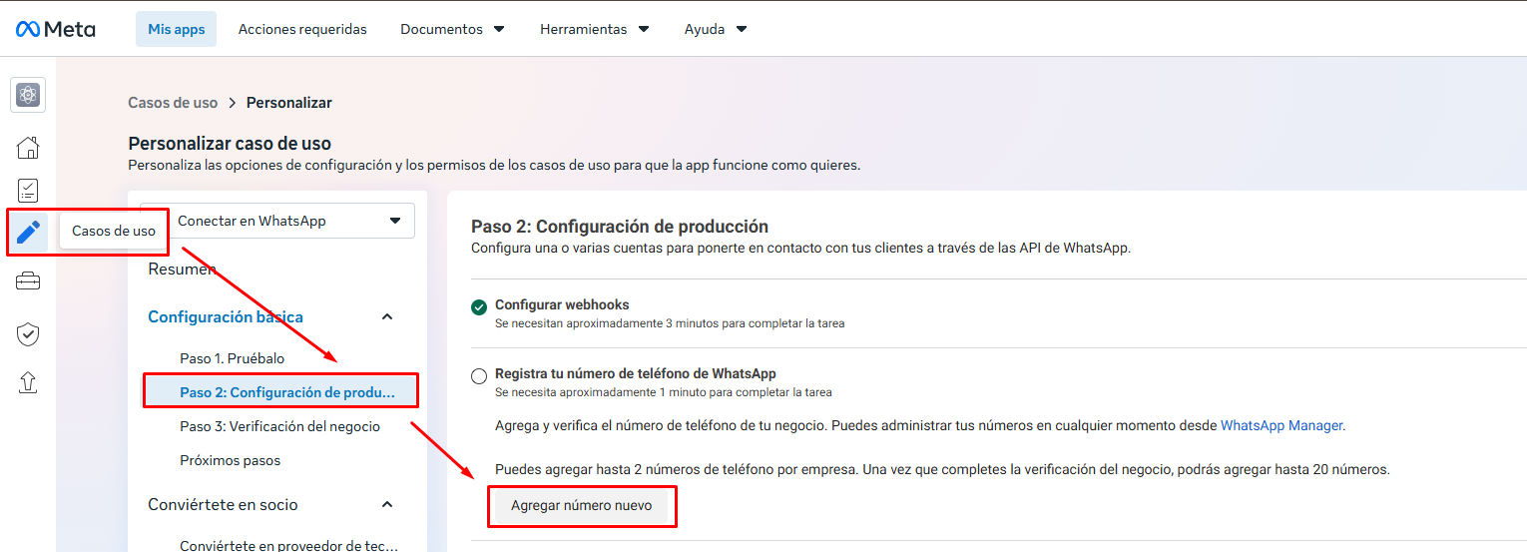Click the Personalizar caso de uso heading
1527x552 pixels.
click(x=230, y=144)
